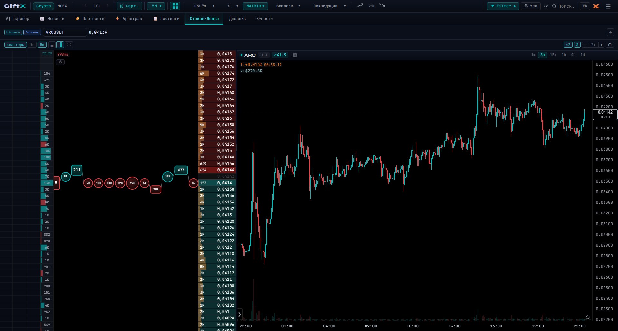
Task: Click the chart settings gear beside ARC
Action: coord(295,55)
